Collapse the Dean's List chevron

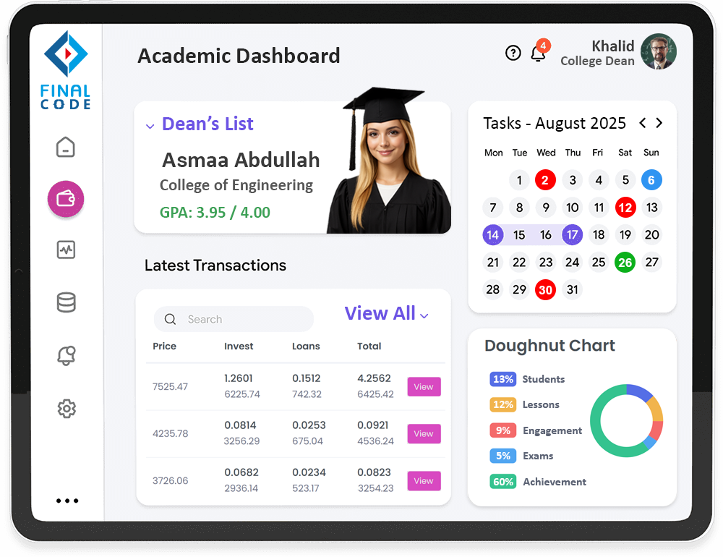pyautogui.click(x=150, y=126)
